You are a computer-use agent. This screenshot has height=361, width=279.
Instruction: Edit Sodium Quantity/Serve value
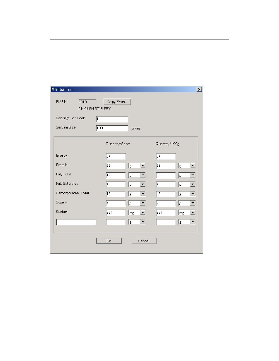[116, 213]
